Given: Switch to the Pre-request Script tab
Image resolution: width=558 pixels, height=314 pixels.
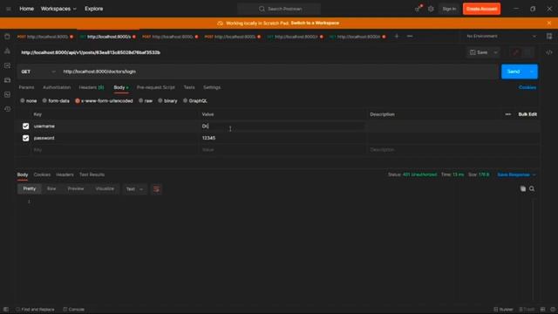Looking at the screenshot, I should pos(156,87).
